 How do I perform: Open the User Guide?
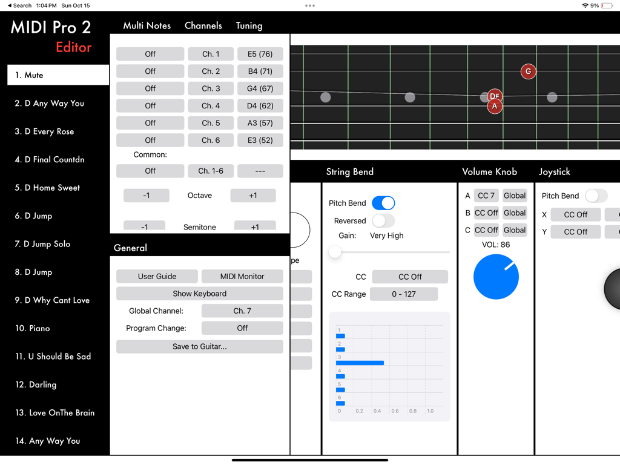[157, 276]
